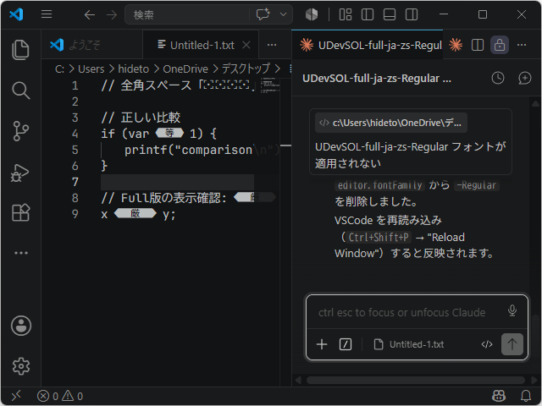Open Copilot status icon in status bar

[499, 396]
